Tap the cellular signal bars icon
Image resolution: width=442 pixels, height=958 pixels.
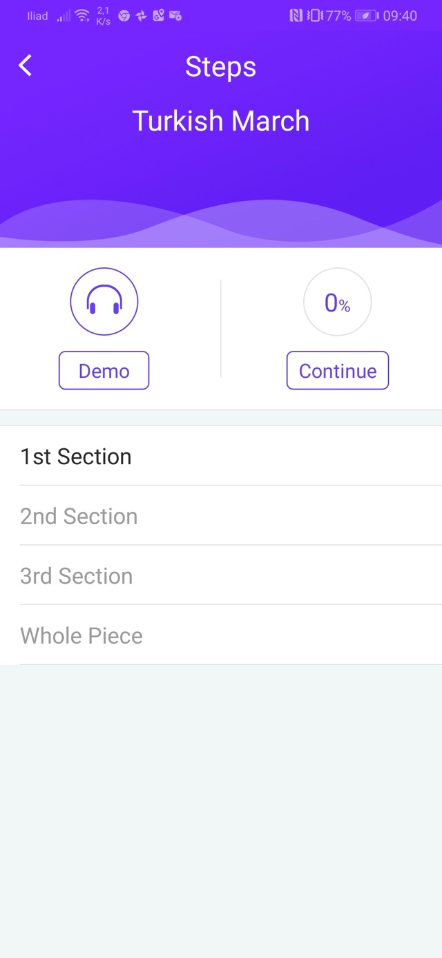coord(64,16)
